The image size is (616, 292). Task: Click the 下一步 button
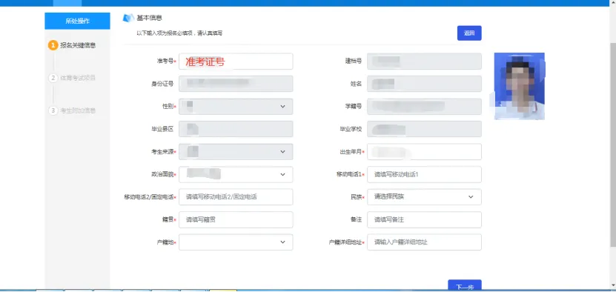click(x=464, y=285)
